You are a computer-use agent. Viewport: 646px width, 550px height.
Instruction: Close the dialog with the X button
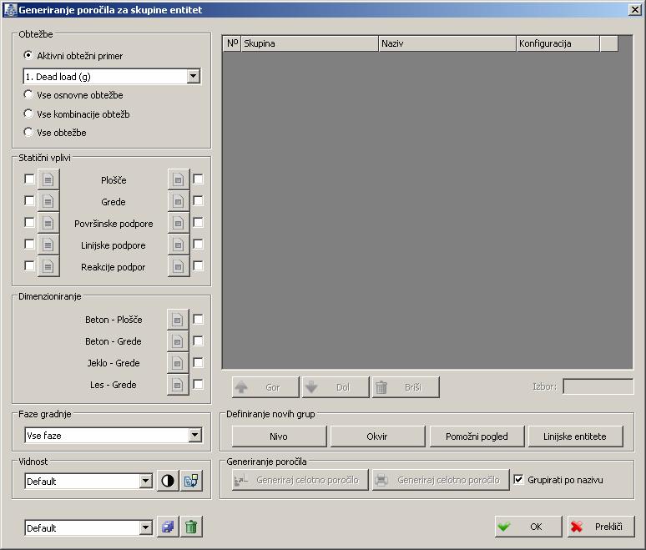point(635,9)
